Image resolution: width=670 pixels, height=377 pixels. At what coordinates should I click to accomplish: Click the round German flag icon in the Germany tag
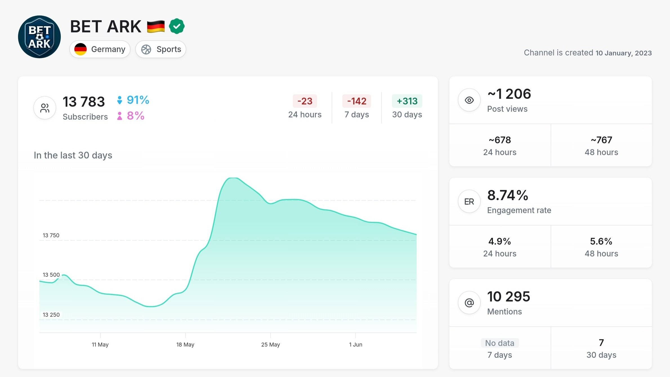[81, 49]
